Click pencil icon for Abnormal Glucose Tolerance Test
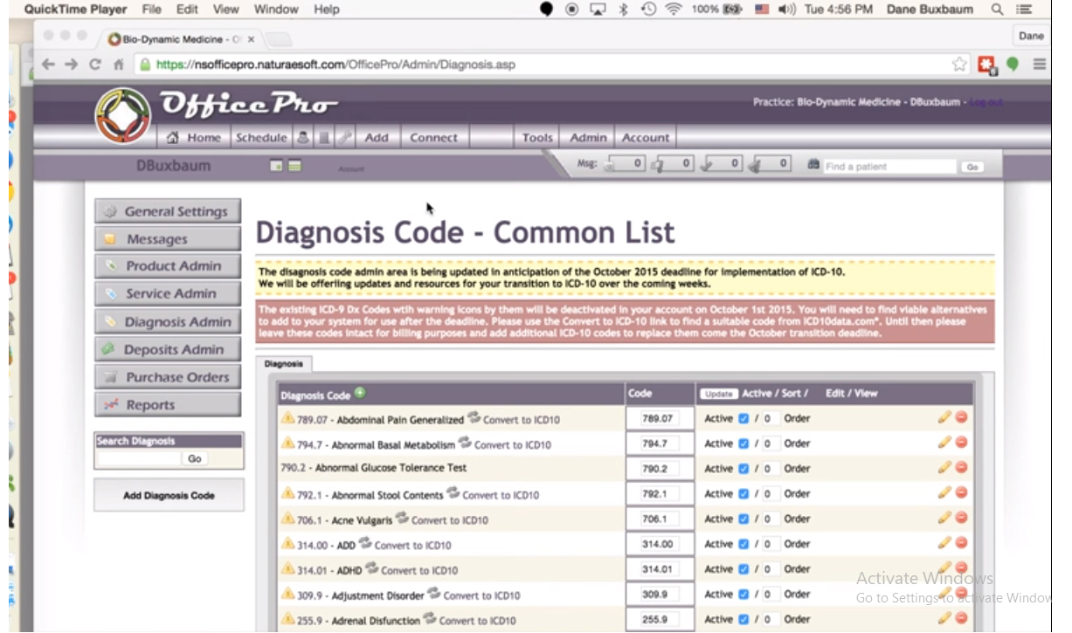 [x=944, y=467]
